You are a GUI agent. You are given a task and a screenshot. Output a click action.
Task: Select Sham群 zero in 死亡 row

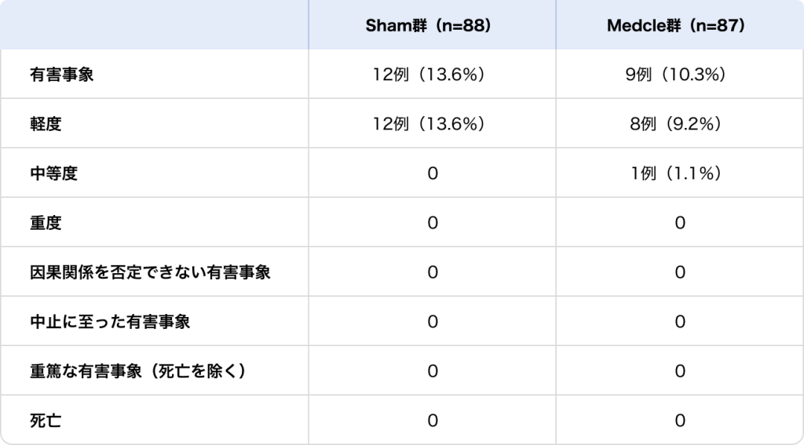433,421
